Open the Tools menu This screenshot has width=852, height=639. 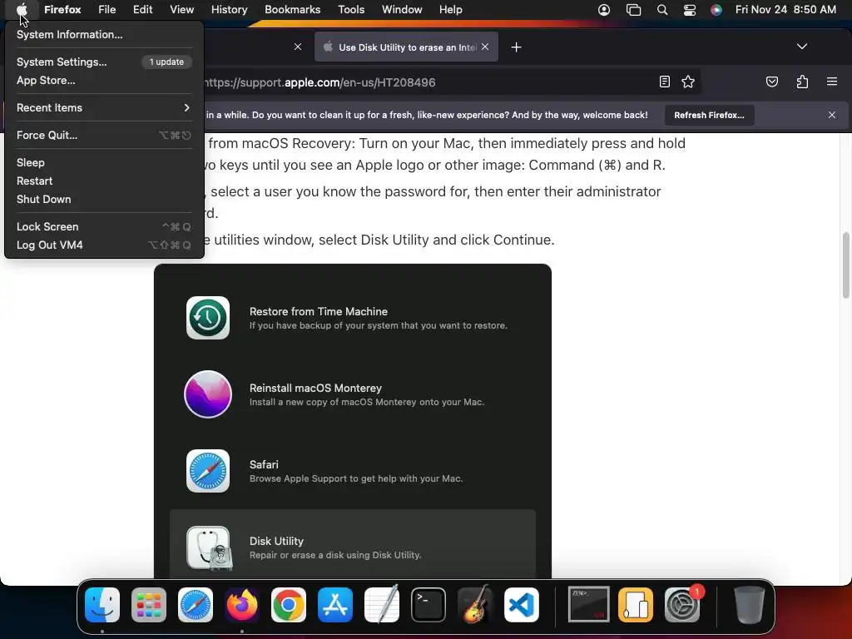[351, 10]
